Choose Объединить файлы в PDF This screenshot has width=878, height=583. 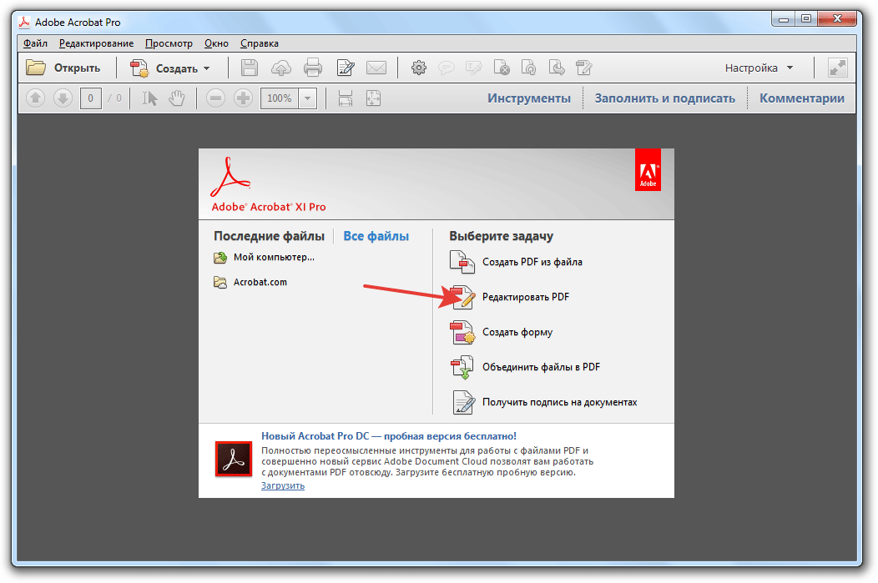(x=541, y=367)
